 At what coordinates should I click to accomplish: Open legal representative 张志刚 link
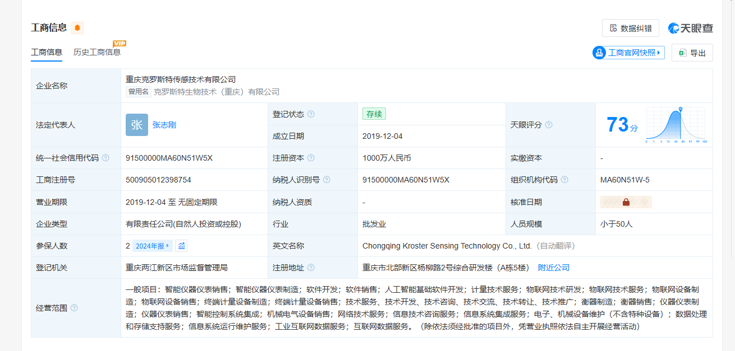tap(164, 125)
